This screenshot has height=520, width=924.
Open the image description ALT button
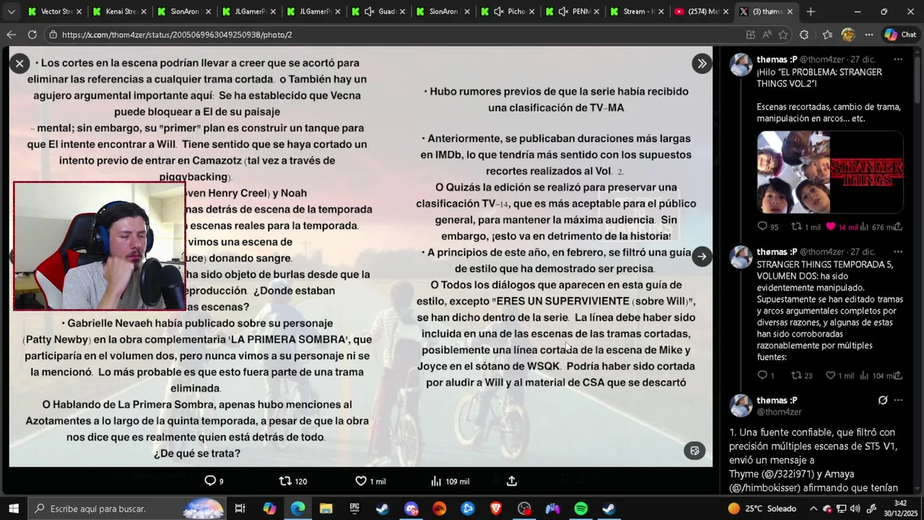pyautogui.click(x=694, y=451)
